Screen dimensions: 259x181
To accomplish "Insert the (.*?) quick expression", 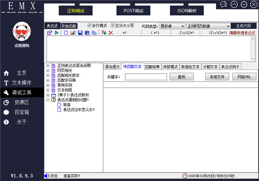I will 155,33.
